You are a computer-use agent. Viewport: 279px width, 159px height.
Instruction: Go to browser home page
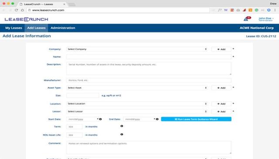[22, 10]
